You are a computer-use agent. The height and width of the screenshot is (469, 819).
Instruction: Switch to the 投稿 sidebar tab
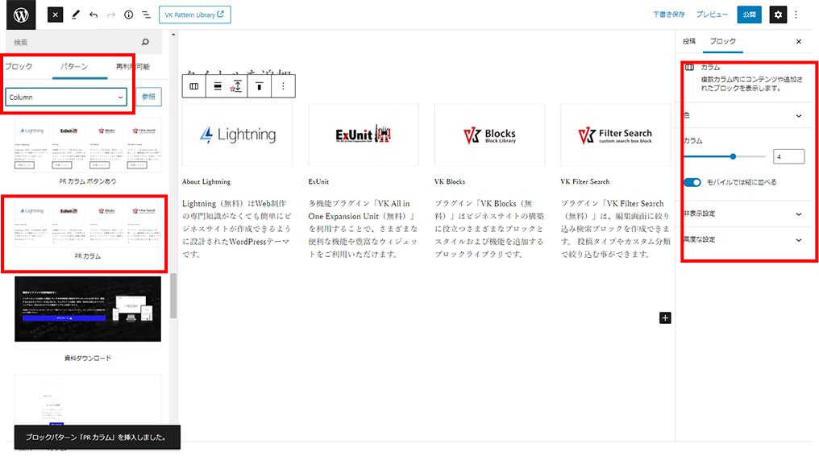tap(688, 41)
